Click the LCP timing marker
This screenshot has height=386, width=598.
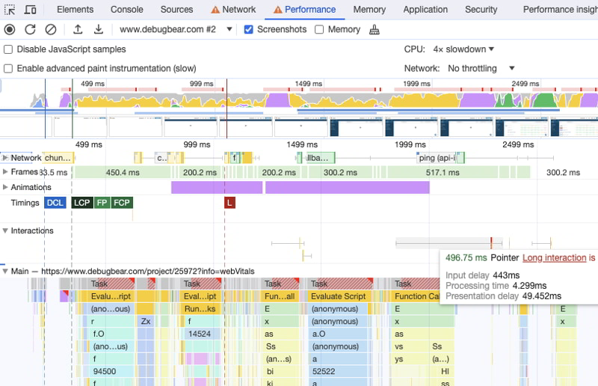(x=81, y=203)
